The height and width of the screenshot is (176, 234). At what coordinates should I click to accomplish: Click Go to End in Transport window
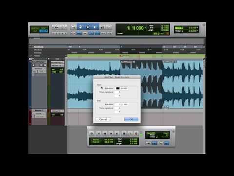[x=117, y=133]
